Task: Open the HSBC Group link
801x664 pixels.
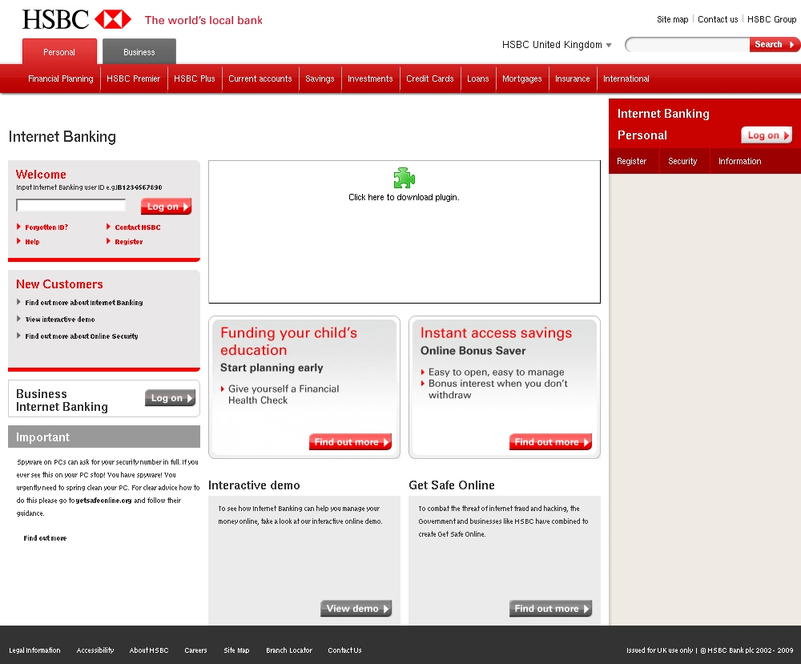Action: click(772, 19)
